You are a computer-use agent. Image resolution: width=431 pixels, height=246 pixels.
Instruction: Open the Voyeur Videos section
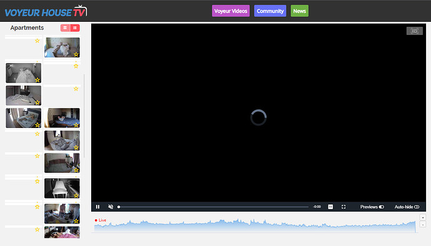[x=230, y=11]
